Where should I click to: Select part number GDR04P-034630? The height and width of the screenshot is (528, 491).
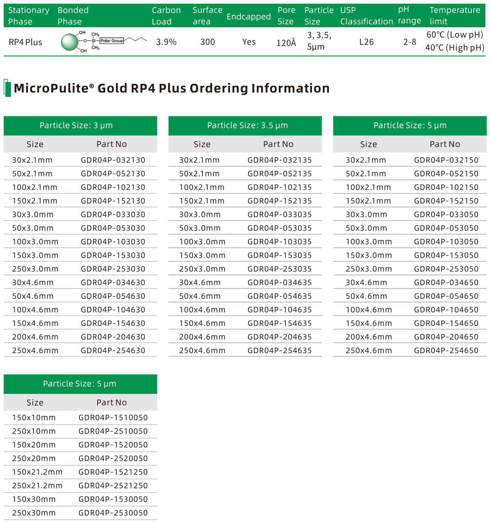113,283
